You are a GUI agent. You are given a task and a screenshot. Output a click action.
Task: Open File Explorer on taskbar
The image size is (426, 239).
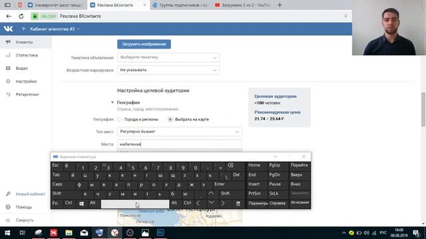69,233
